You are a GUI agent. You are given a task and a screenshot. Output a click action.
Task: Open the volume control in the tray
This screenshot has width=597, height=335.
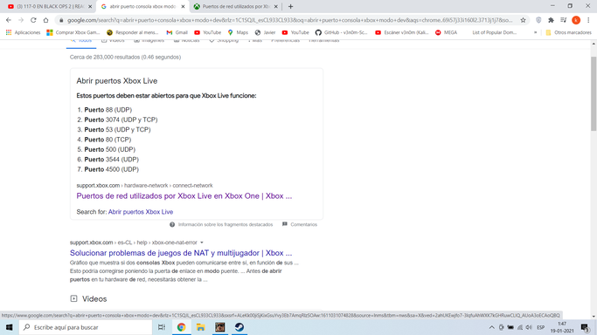click(x=529, y=327)
